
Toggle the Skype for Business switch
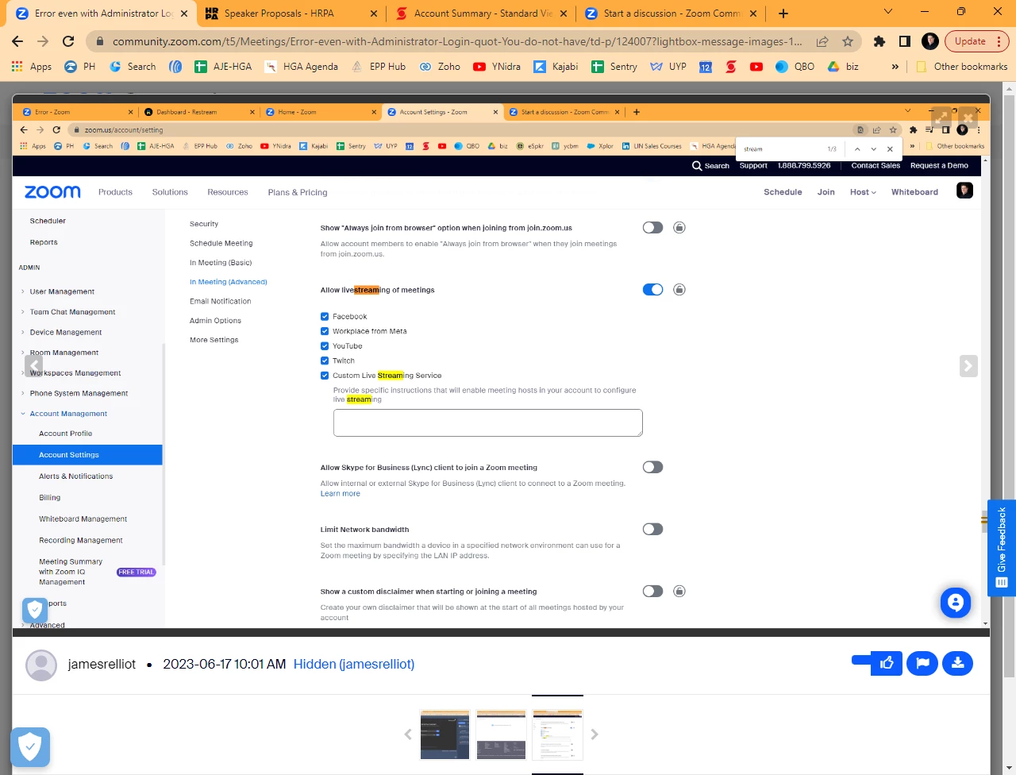pyautogui.click(x=652, y=468)
